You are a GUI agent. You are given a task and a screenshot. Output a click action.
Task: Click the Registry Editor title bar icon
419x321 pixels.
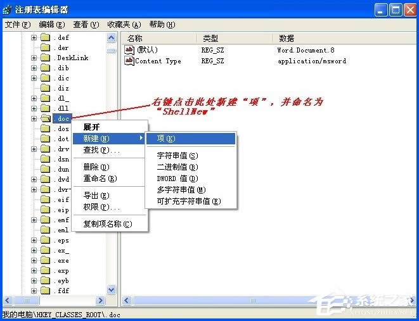[6, 10]
